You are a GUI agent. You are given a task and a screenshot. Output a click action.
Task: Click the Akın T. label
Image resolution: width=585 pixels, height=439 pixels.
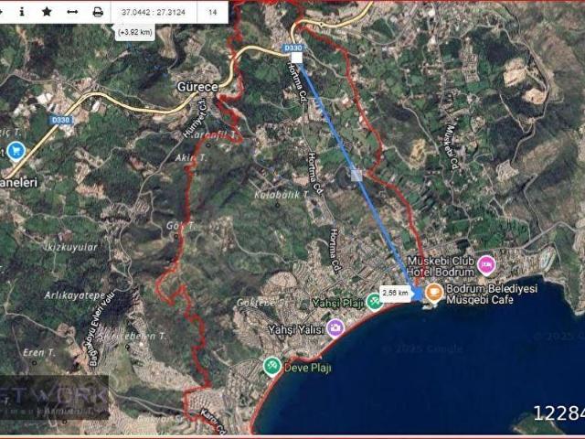pyautogui.click(x=191, y=158)
